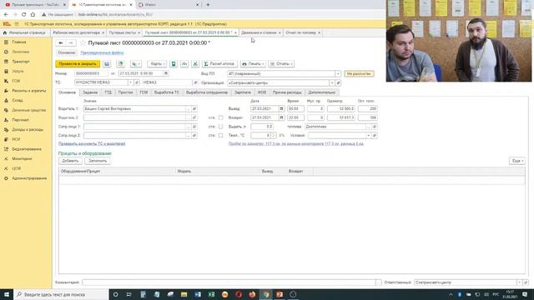Open linked record icon for Организация

[x=338, y=82]
